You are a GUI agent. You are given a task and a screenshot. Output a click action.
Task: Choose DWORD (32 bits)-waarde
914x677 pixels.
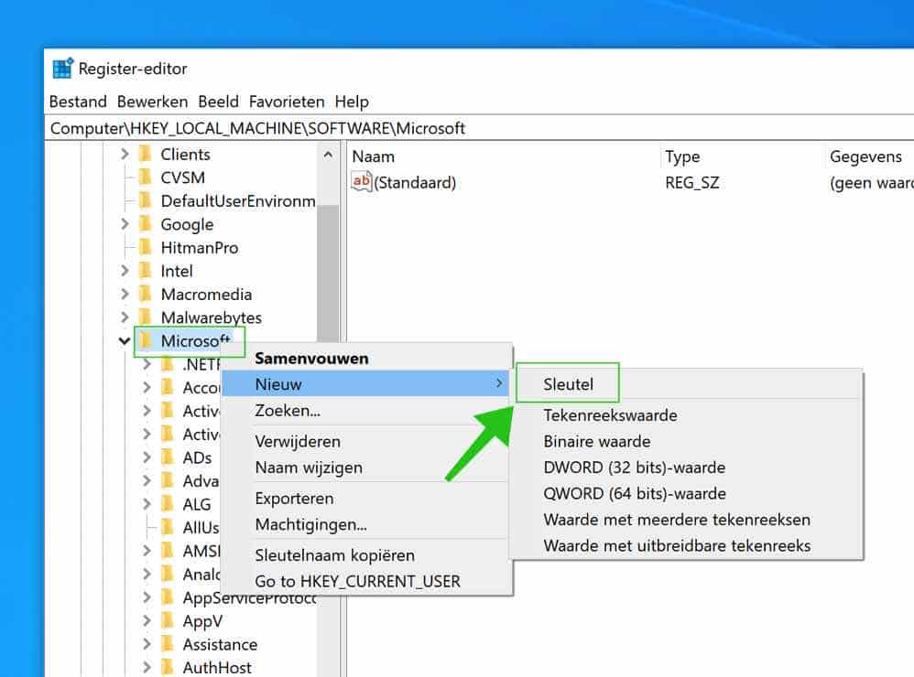click(x=687, y=467)
